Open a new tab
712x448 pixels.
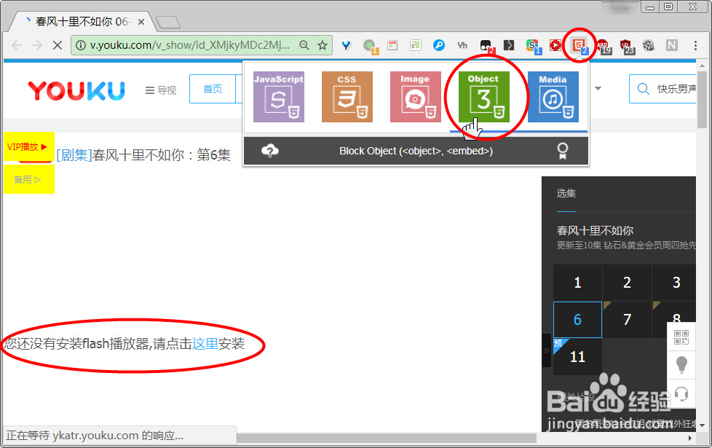coord(168,22)
